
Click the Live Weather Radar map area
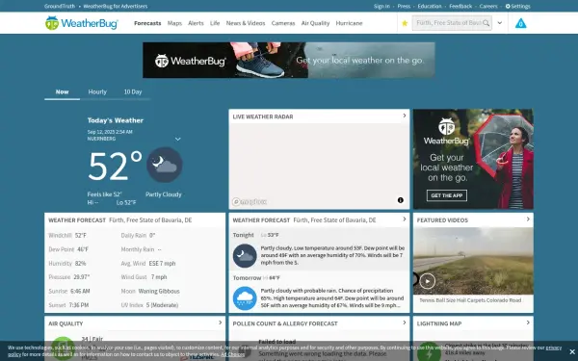pos(319,166)
